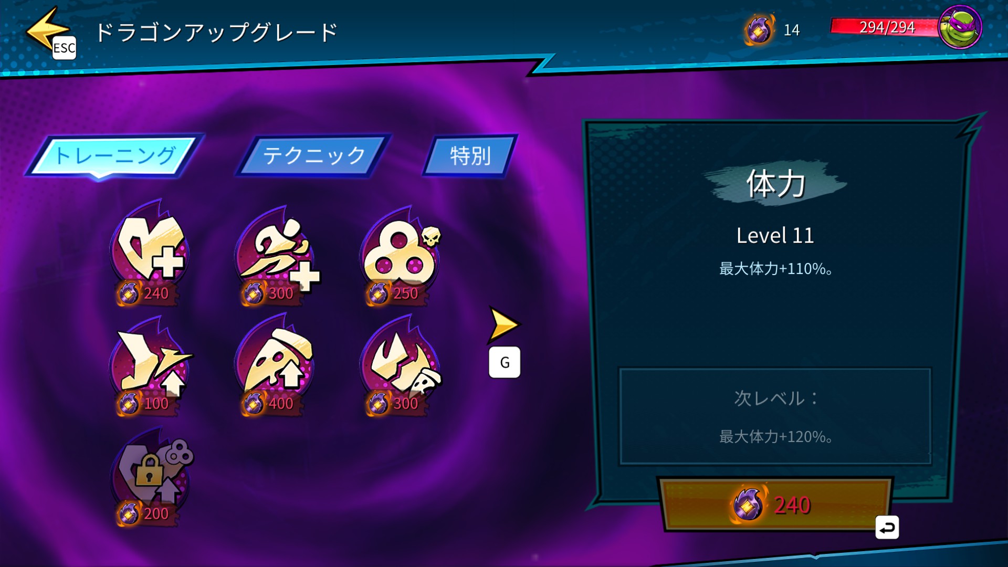
Task: Choose the skull orbs upgrade costing 250
Action: 400,255
